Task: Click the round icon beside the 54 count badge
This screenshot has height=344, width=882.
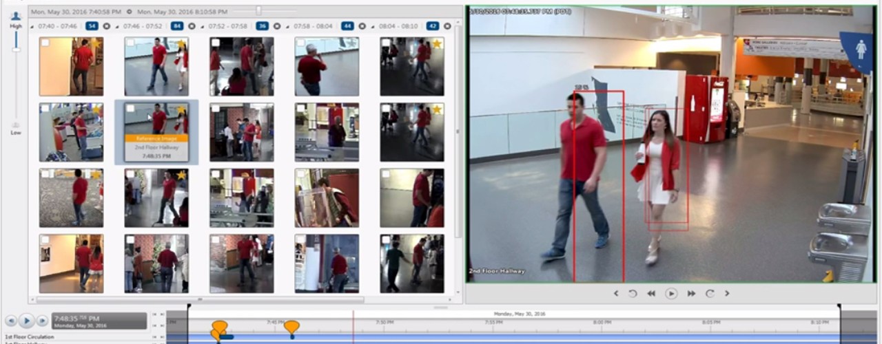Action: pyautogui.click(x=106, y=26)
